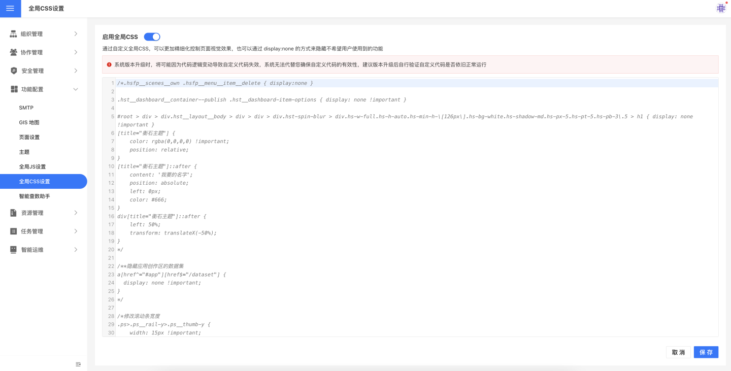
Task: Collapse the 功能配置 chevron arrow
Action: pyautogui.click(x=76, y=89)
